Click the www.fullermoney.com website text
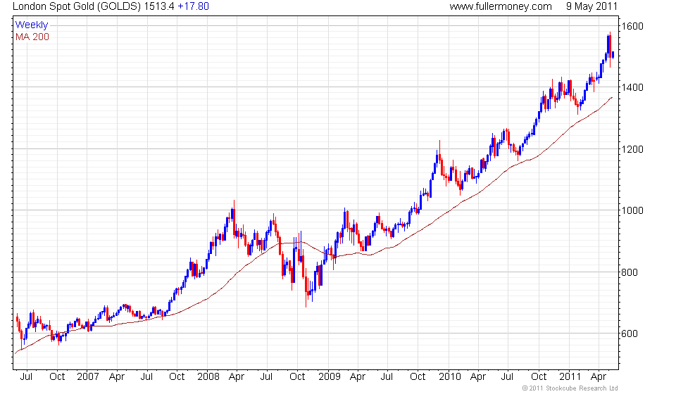The width and height of the screenshot is (676, 394). tap(501, 6)
